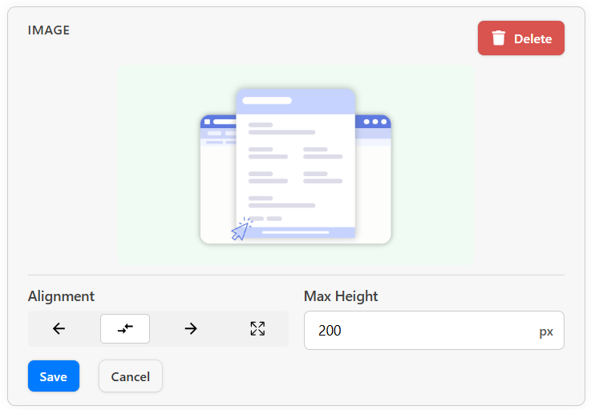The height and width of the screenshot is (410, 591).
Task: Click the cursor pointer graphic in illustration
Action: click(241, 229)
